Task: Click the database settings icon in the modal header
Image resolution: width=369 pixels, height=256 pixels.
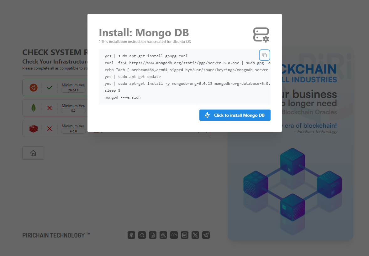Action: click(x=261, y=35)
